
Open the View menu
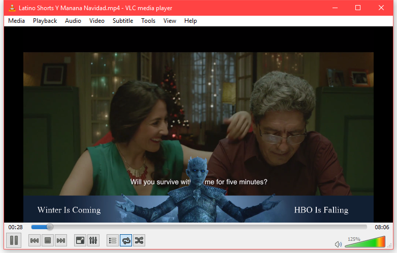[170, 21]
